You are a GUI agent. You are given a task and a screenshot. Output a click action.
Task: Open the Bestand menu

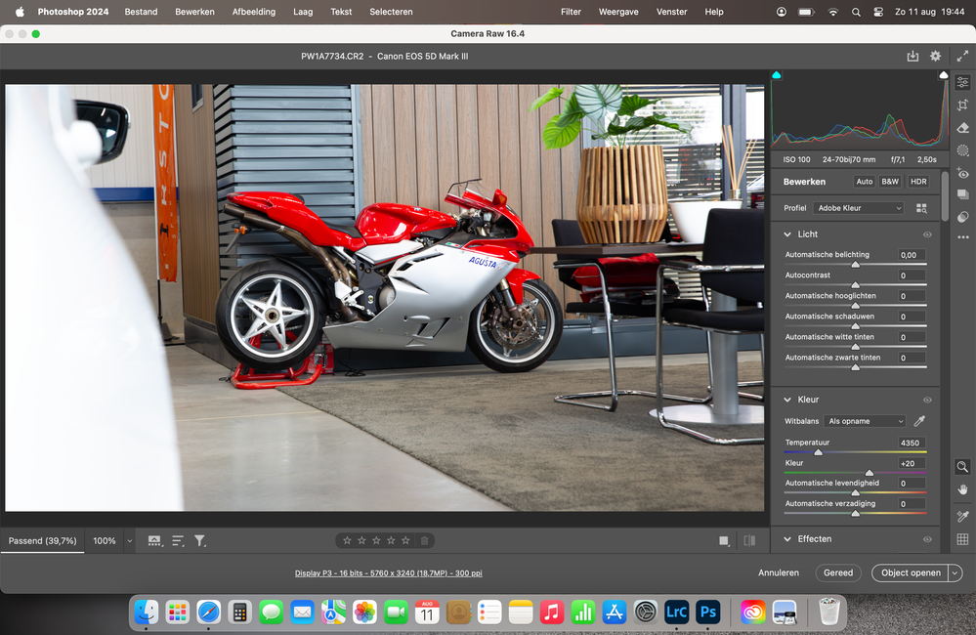[x=141, y=11]
